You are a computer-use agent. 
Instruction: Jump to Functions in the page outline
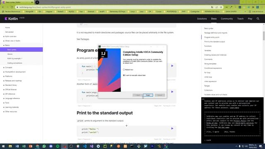pyautogui.click(x=208, y=46)
